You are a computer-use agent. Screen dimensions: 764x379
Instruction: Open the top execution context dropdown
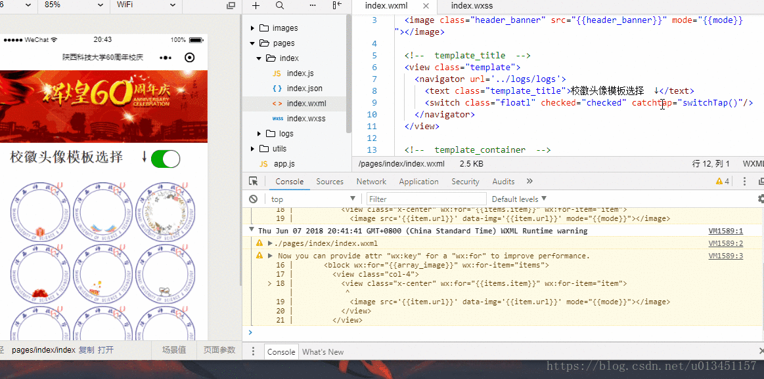pyautogui.click(x=313, y=199)
